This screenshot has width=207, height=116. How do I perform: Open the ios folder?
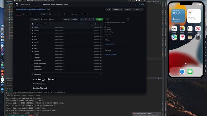(x=35, y=34)
